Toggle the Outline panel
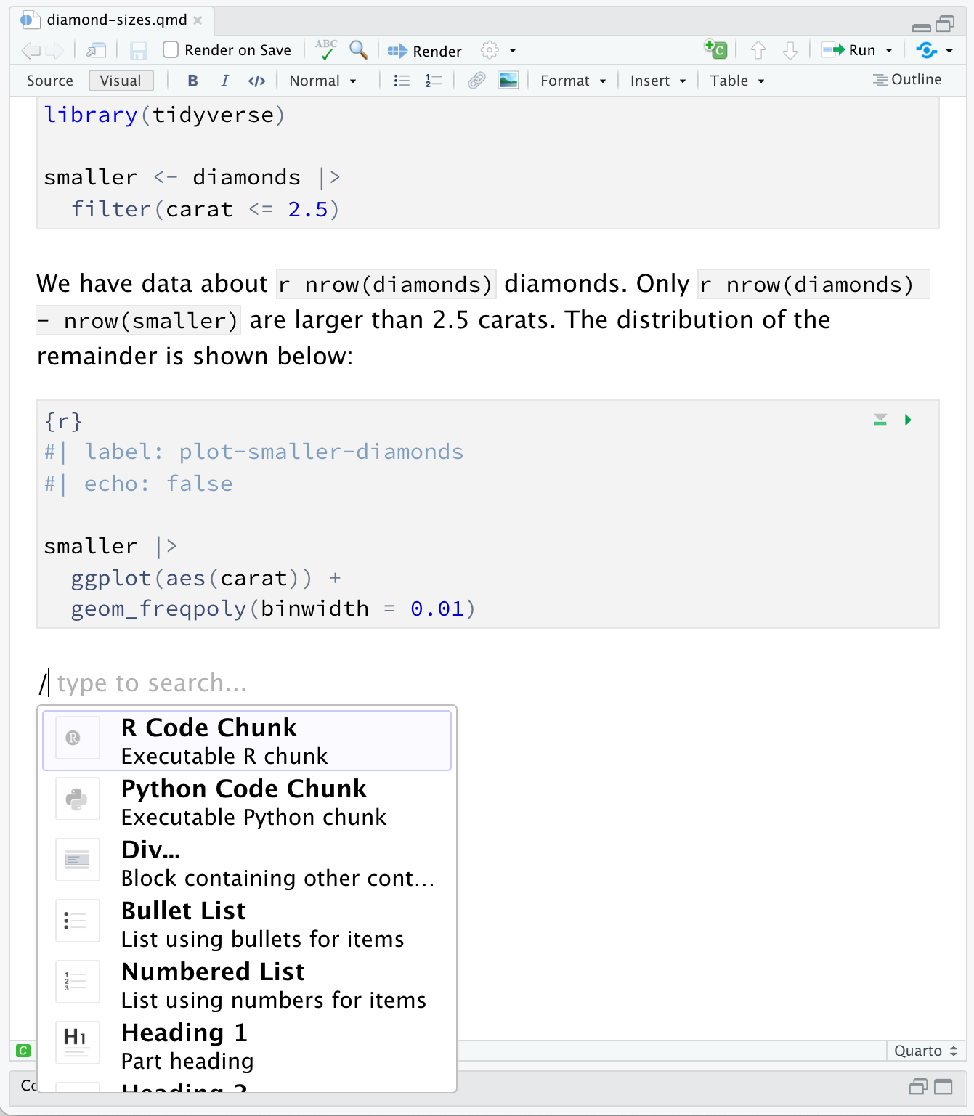974x1116 pixels. pos(907,80)
